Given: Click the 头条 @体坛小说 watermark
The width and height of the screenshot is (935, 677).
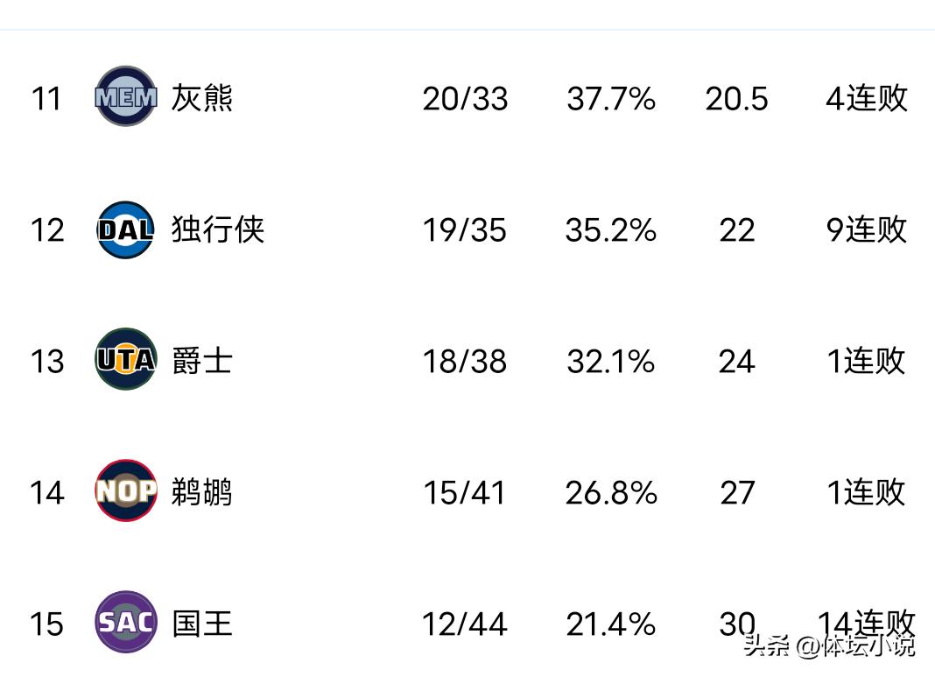Looking at the screenshot, I should tap(828, 646).
